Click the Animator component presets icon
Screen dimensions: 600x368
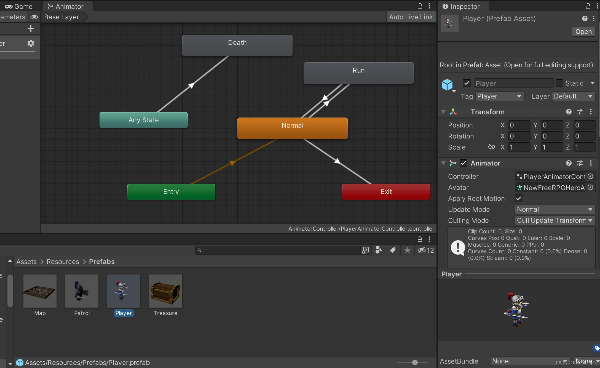(580, 163)
